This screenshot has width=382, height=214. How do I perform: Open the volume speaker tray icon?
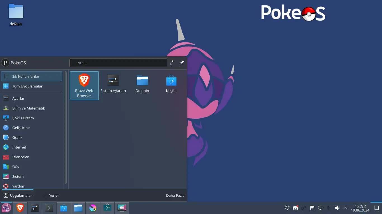pos(337,208)
